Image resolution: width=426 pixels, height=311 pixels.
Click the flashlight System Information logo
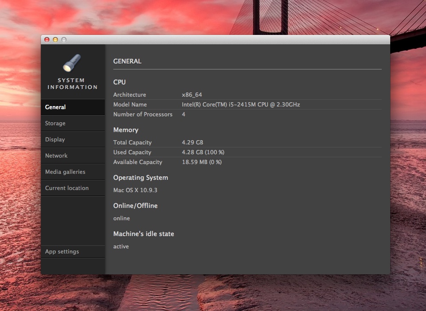point(72,63)
